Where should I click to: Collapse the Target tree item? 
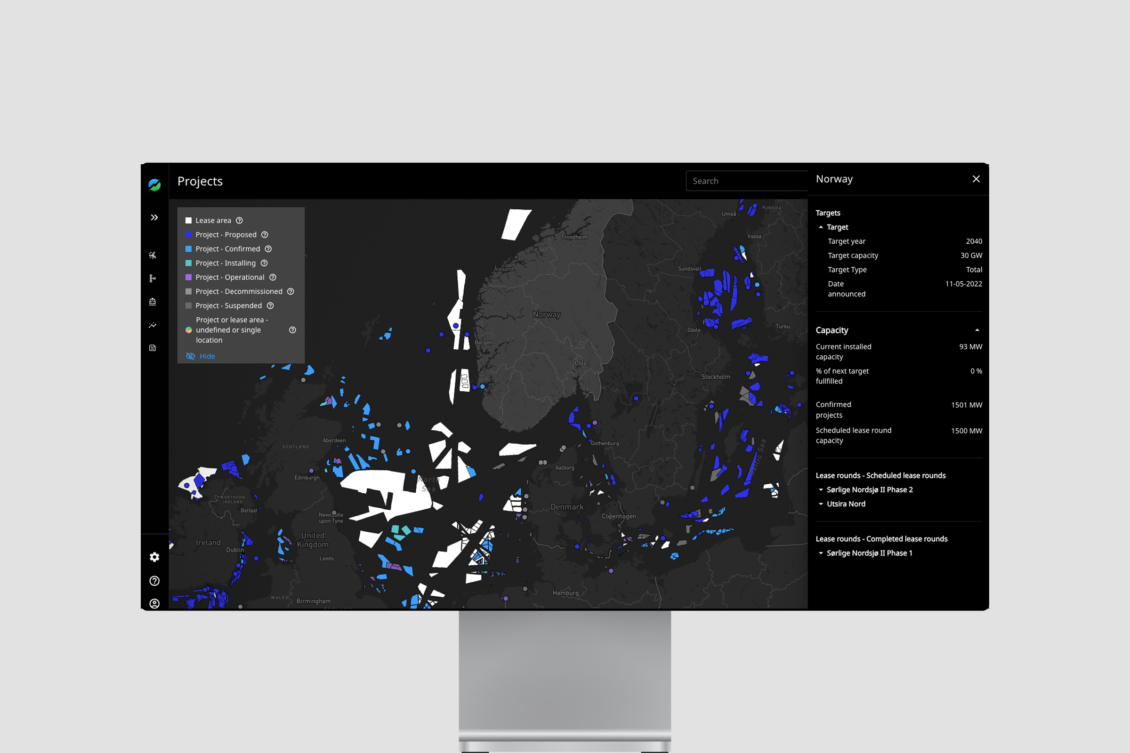click(x=821, y=227)
